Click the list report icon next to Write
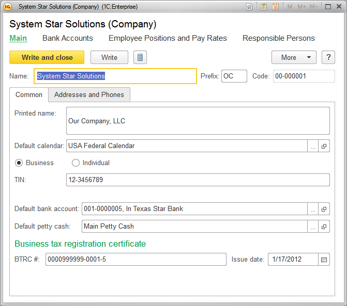347x306 pixels. pos(140,57)
